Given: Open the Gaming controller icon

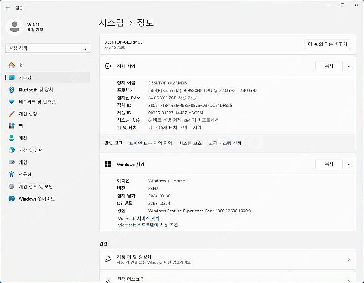Looking at the screenshot, I should [x=11, y=162].
